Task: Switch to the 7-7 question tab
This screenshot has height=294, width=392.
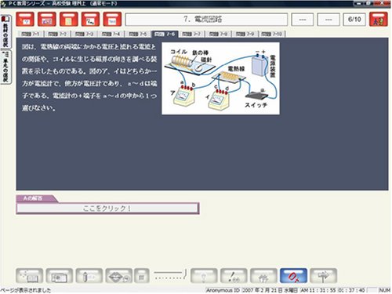Action: (191, 34)
